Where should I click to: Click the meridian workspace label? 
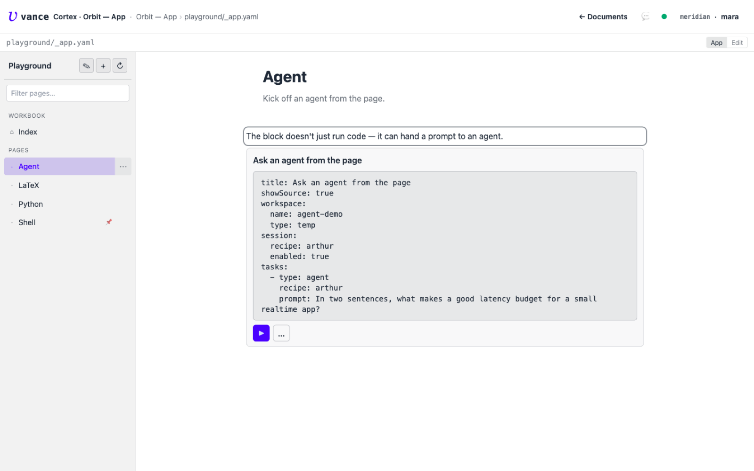[x=695, y=16]
